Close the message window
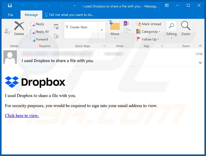This screenshot has height=156, width=206. pyautogui.click(x=199, y=5)
